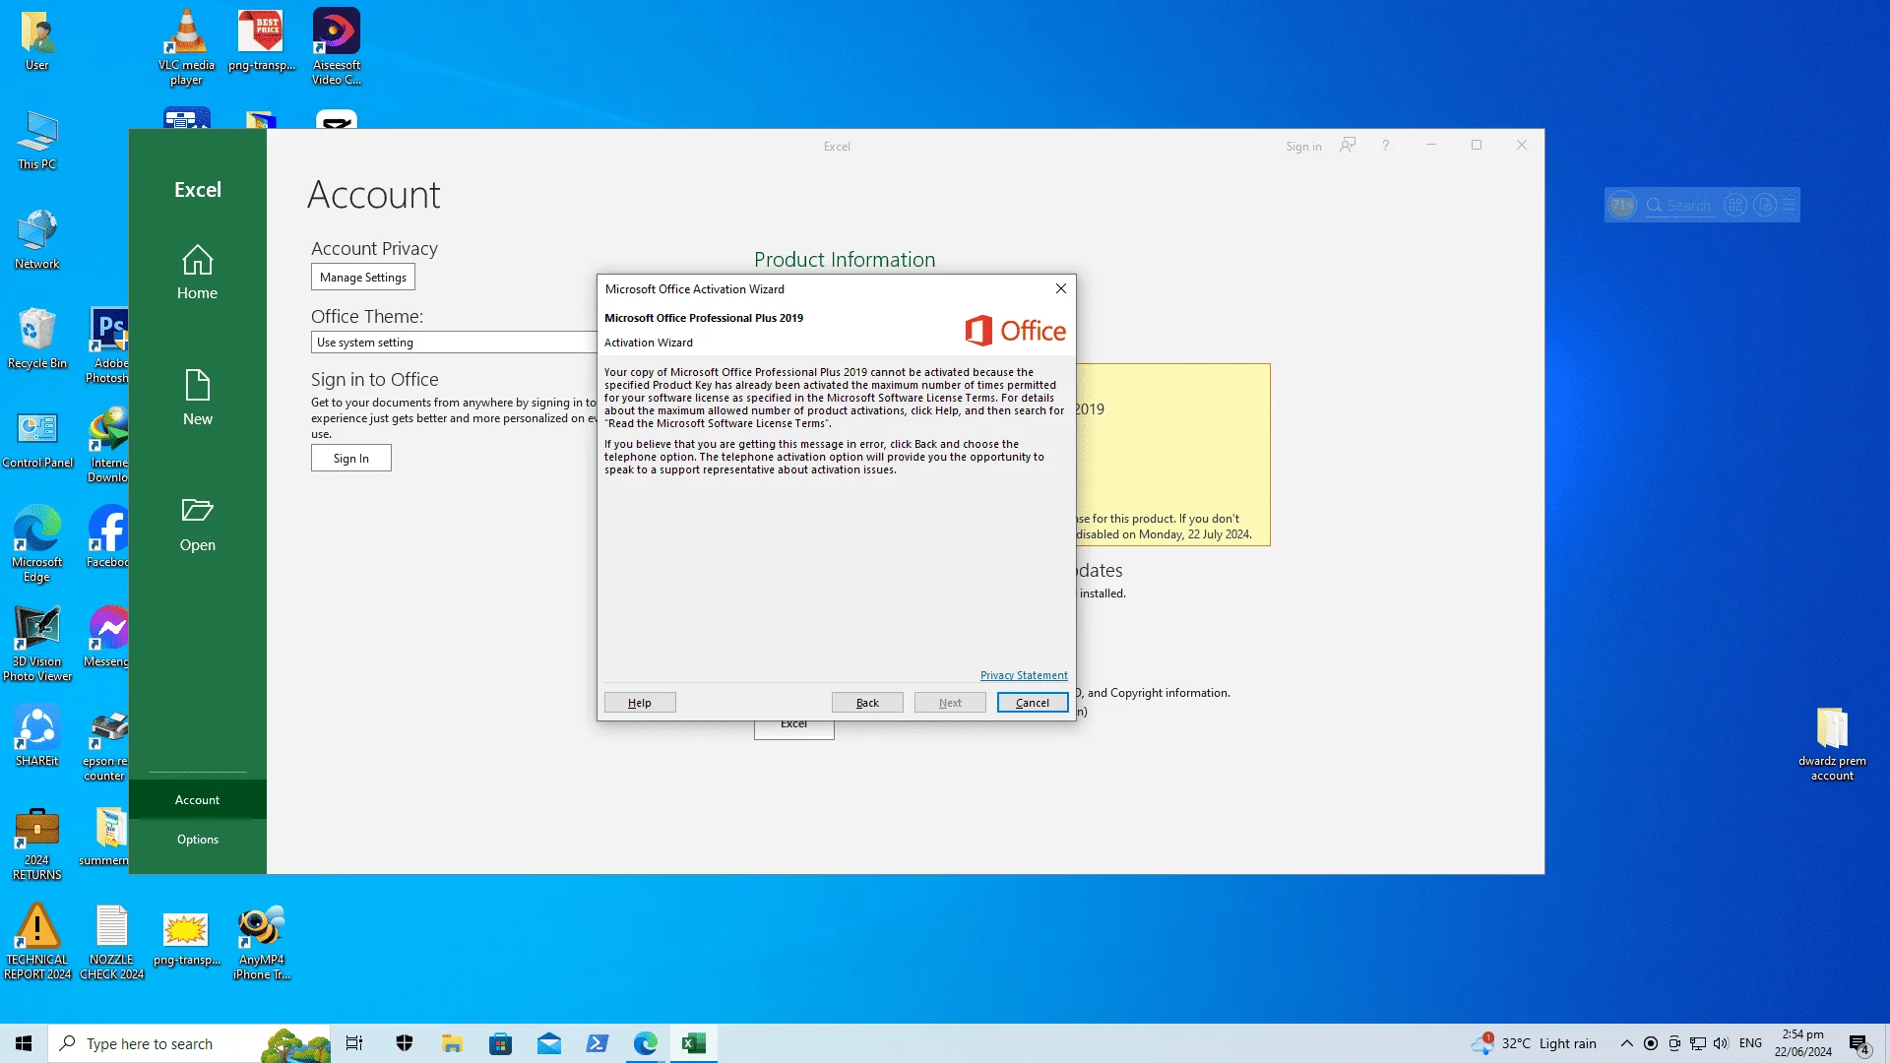Screen dimensions: 1890x1063
Task: Click Help in the Activation Wizard
Action: coord(640,703)
